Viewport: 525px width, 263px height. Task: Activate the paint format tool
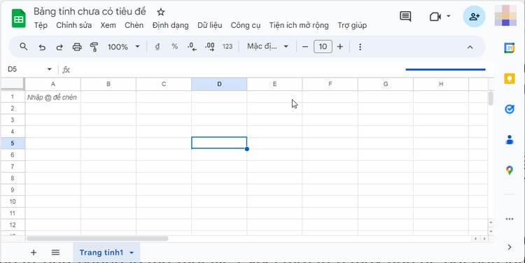(x=94, y=47)
